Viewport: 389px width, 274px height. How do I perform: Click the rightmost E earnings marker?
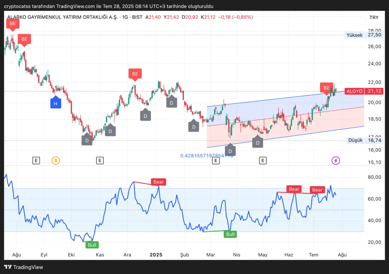tap(263, 160)
